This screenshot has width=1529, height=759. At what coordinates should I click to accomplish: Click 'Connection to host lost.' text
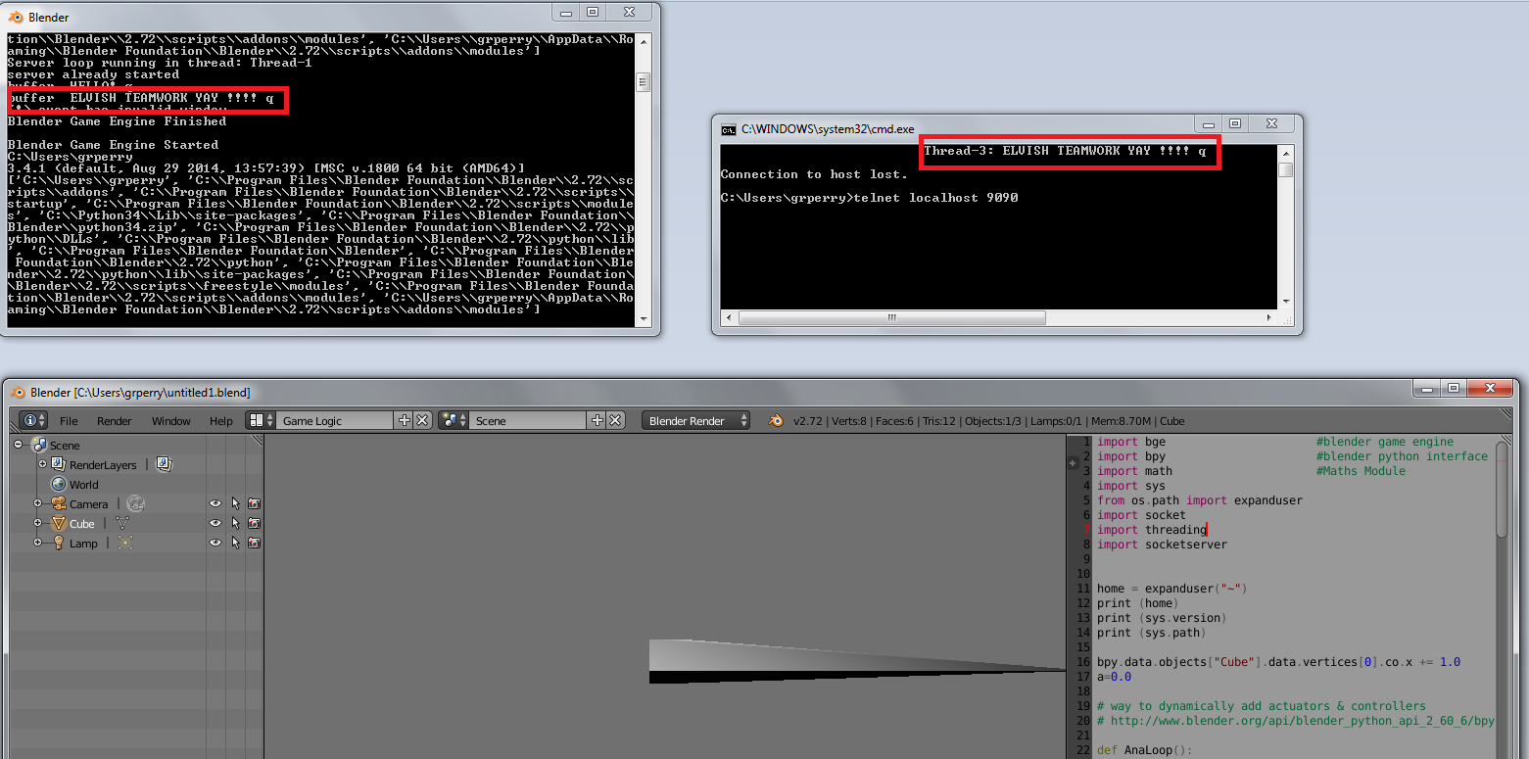(814, 174)
